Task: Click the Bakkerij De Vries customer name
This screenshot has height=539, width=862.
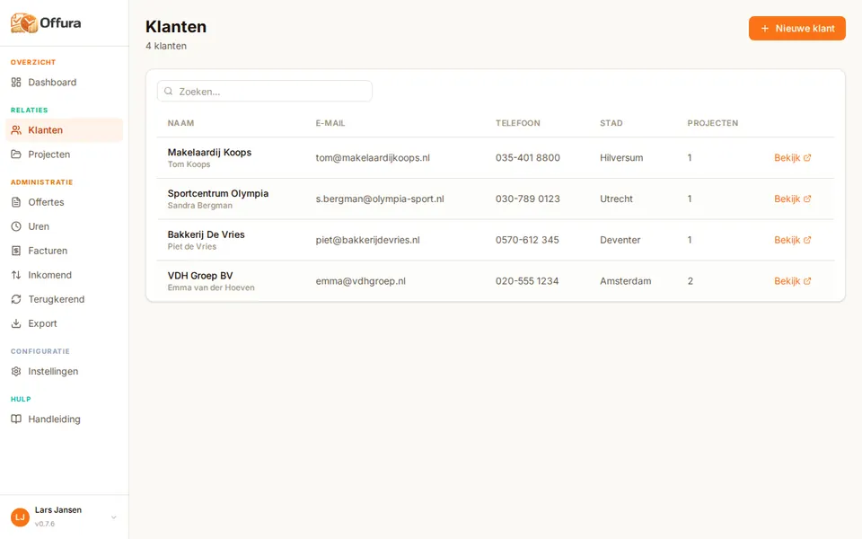Action: 207,234
